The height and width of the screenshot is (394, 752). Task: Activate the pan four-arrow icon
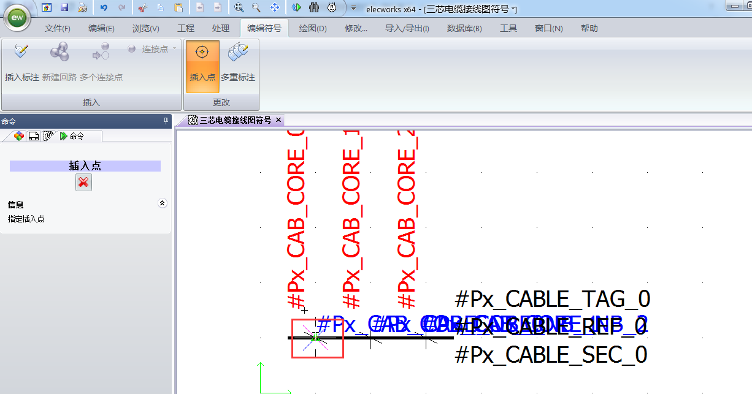click(275, 7)
